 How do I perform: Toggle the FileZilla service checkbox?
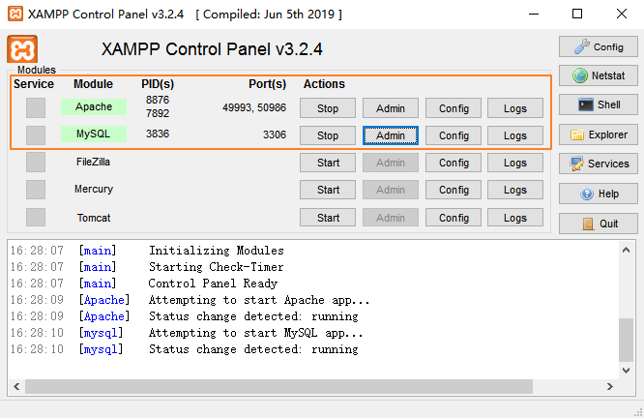(36, 162)
